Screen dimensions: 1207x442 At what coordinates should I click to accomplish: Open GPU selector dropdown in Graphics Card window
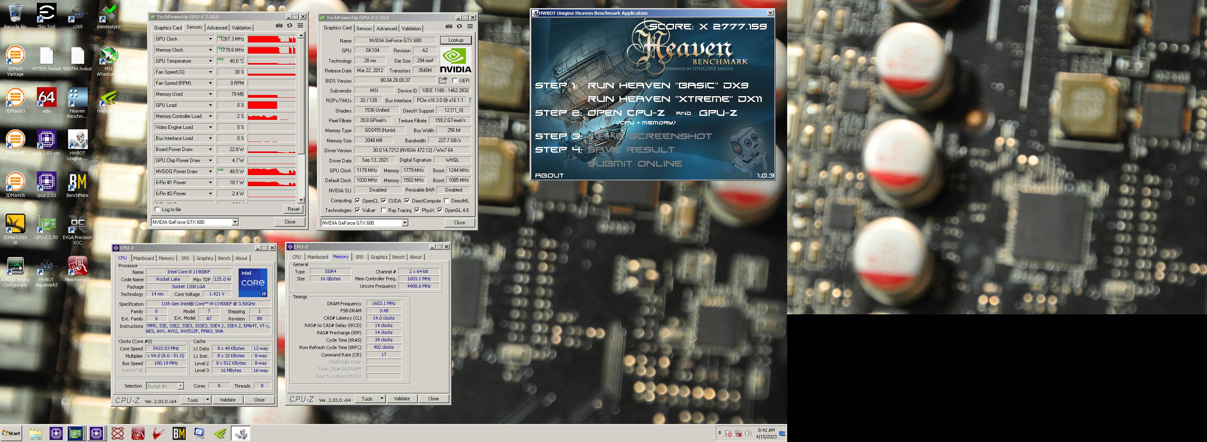(404, 223)
